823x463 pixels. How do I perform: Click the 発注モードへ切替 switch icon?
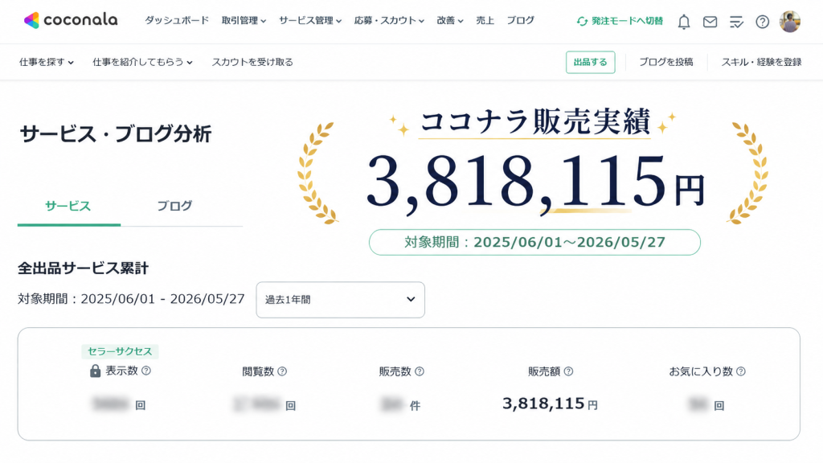point(582,21)
